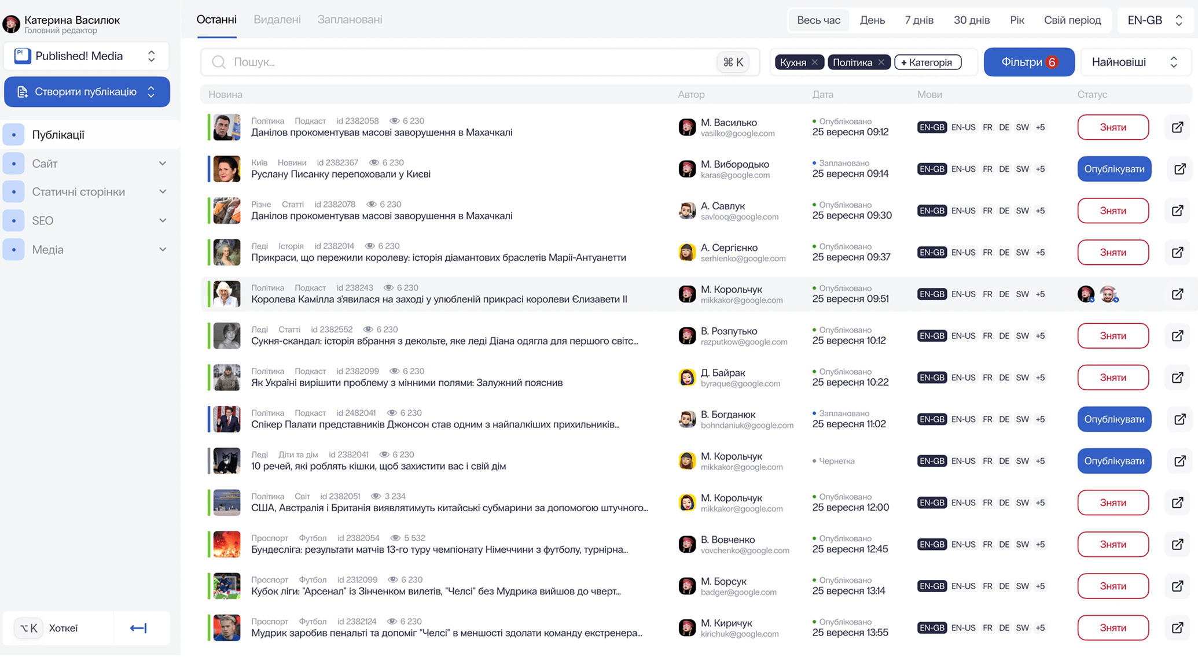The width and height of the screenshot is (1198, 665).
Task: Open external link for Мудрик article
Action: click(x=1177, y=628)
